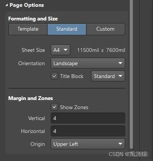Open the Sheet Size A4 dropdown
The height and width of the screenshot is (161, 153).
coord(61,50)
